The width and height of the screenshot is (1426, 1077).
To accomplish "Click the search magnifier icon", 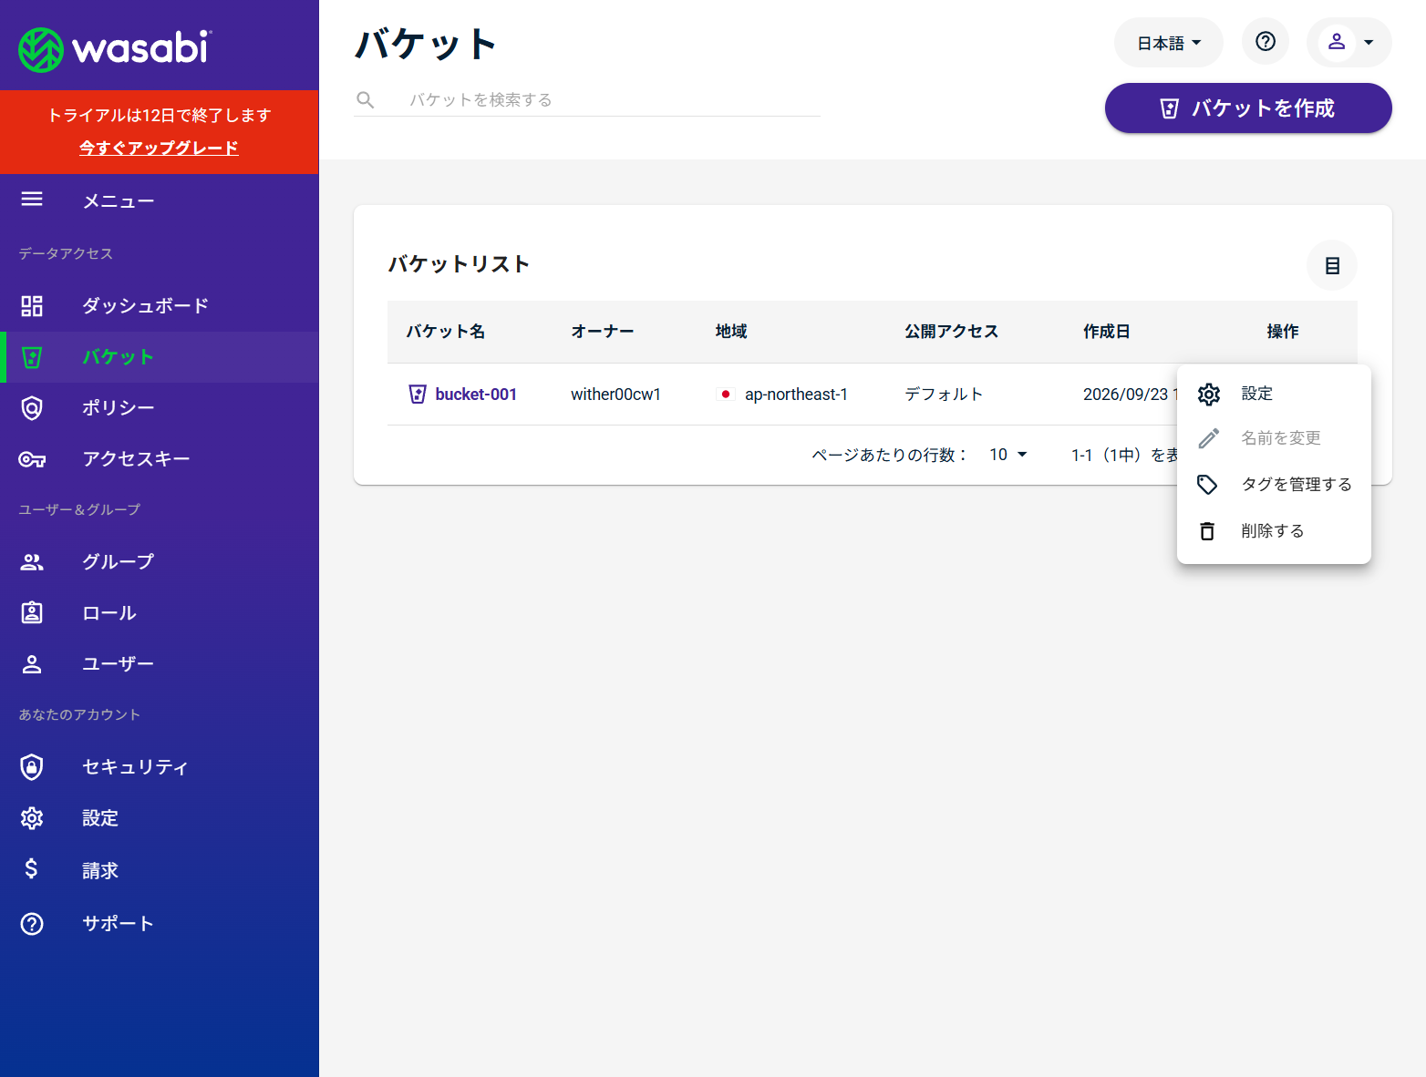I will coord(366,100).
